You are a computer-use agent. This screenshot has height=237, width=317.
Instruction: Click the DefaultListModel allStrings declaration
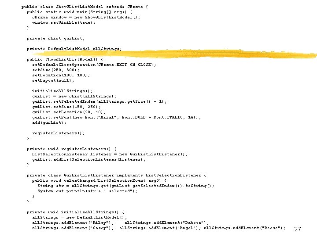pyautogui.click(x=74, y=49)
